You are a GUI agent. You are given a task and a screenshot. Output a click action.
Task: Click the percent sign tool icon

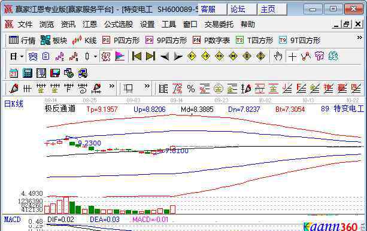point(191,89)
